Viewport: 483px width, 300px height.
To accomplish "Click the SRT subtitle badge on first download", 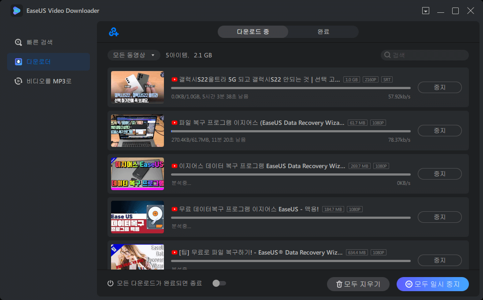I will pyautogui.click(x=386, y=79).
